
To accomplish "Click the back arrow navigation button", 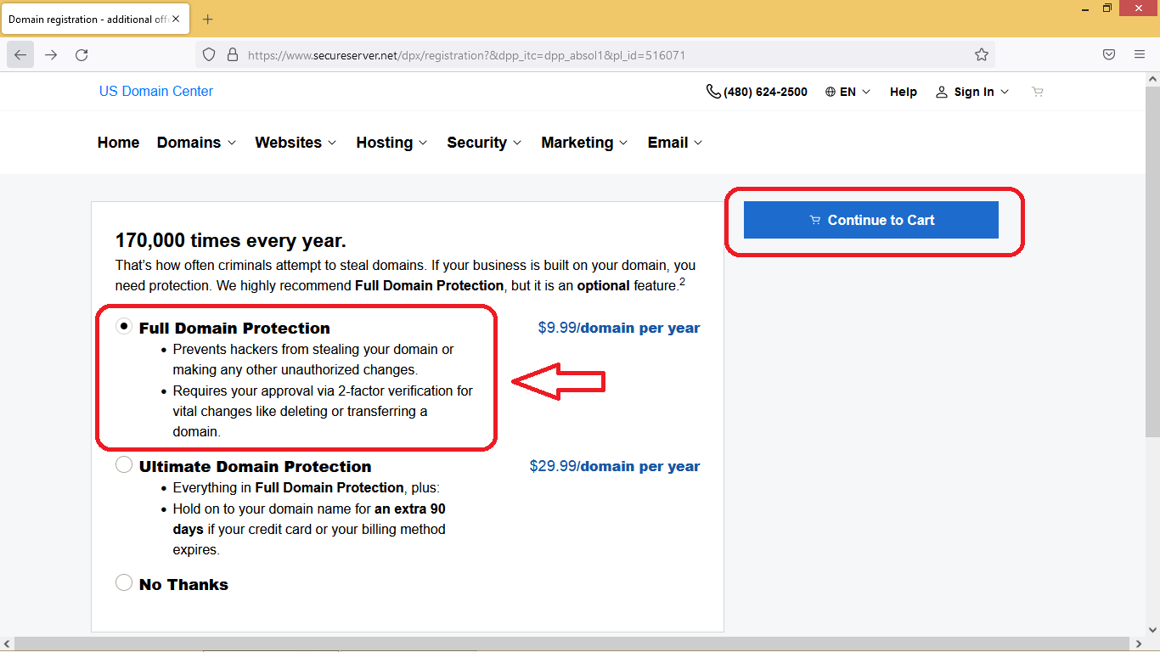I will (20, 55).
